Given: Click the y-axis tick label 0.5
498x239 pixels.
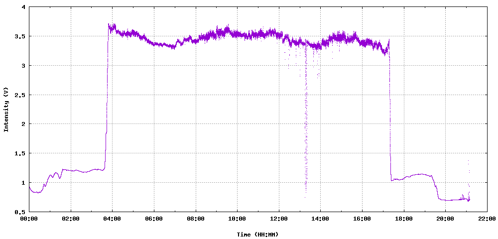Looking at the screenshot, I should [x=20, y=212].
